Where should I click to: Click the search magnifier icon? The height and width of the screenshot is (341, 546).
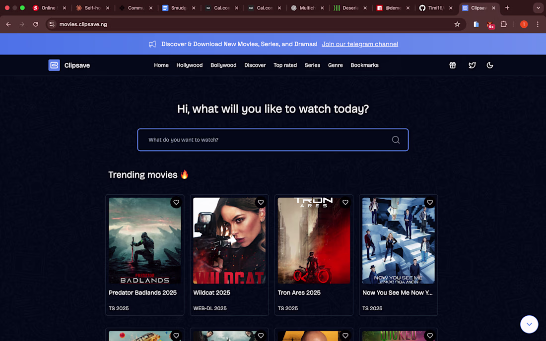click(396, 140)
